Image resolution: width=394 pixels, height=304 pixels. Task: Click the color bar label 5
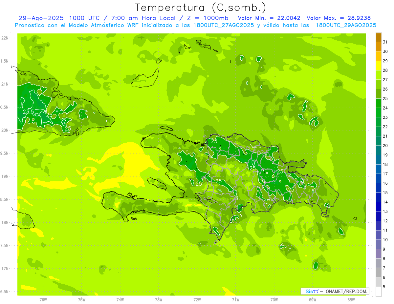point(384,287)
